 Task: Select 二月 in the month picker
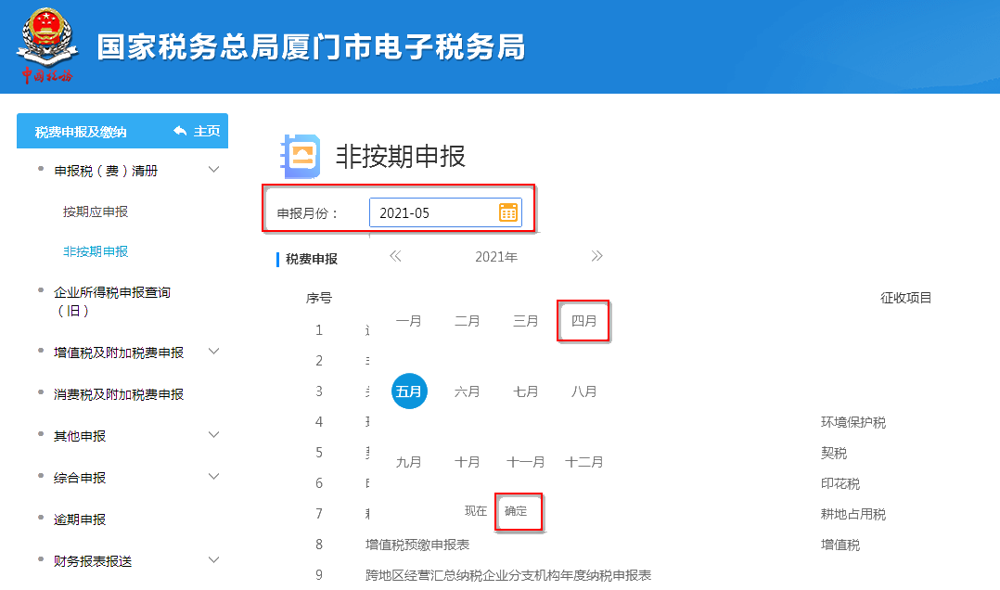click(x=468, y=321)
